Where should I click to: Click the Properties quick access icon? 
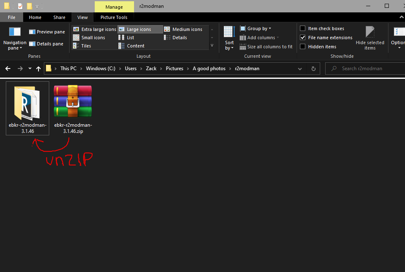[x=20, y=6]
